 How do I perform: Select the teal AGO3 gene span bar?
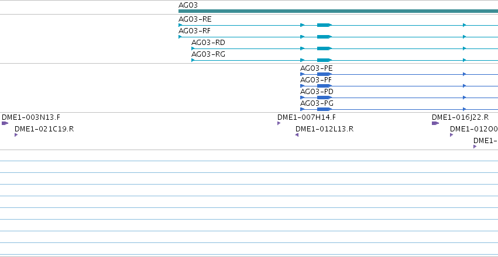click(338, 11)
